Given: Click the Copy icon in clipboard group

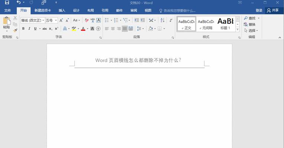Looking at the screenshot, I should click(15, 24).
